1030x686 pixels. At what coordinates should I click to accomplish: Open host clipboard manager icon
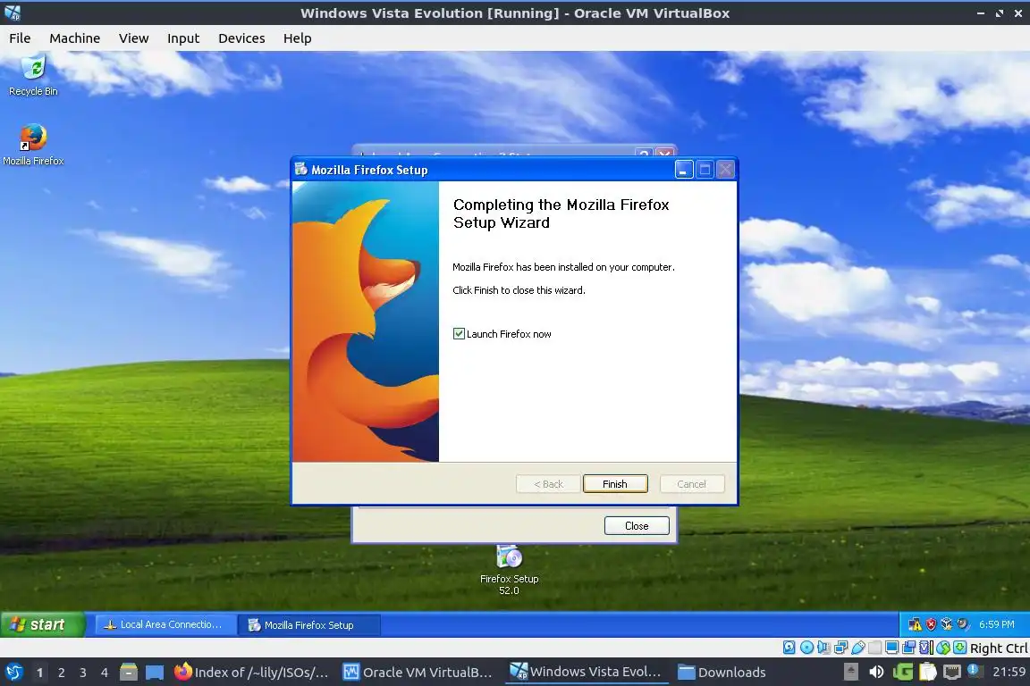coord(927,672)
